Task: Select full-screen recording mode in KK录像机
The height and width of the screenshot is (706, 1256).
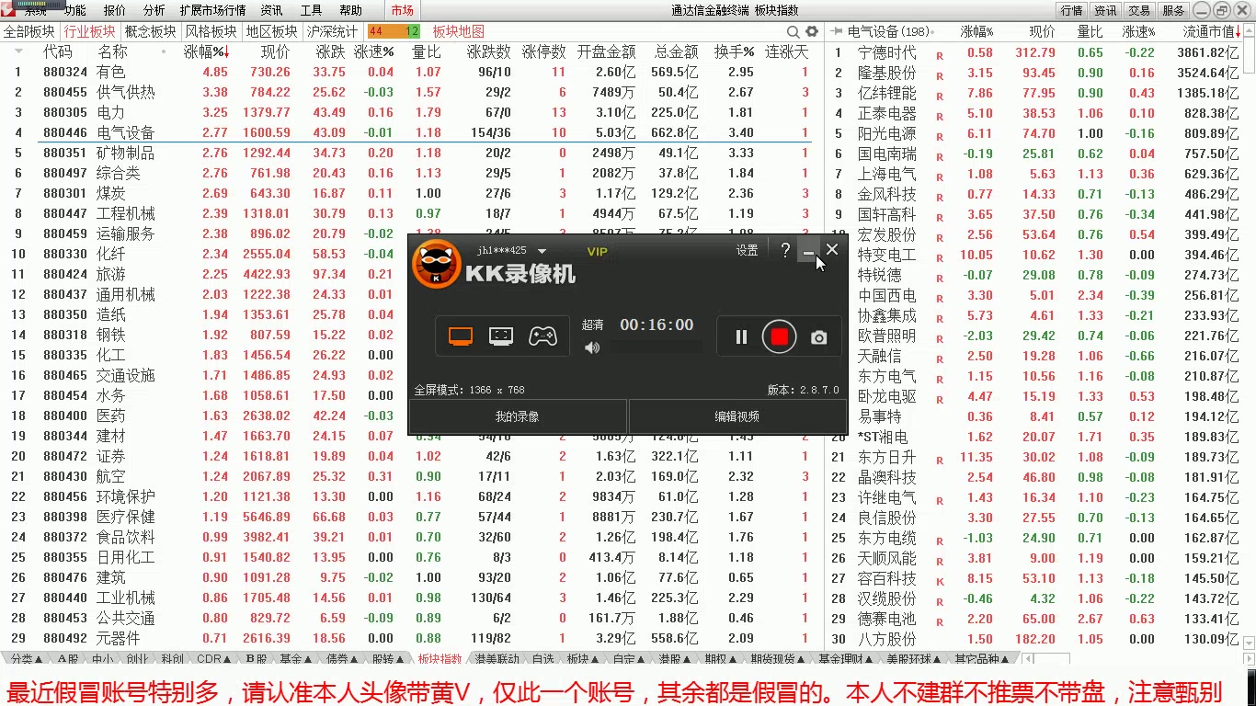Action: tap(461, 336)
